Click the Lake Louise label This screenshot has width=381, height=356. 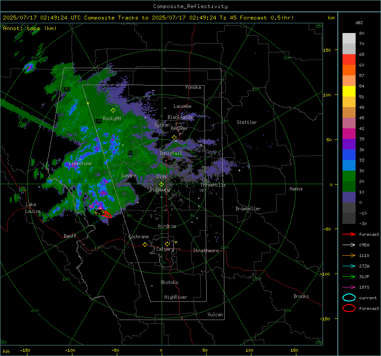[x=33, y=208]
